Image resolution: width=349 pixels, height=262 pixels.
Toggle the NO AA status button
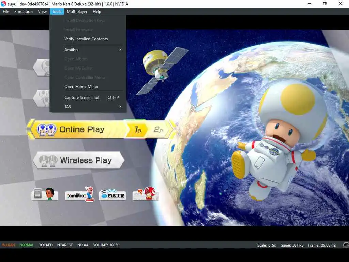83,245
